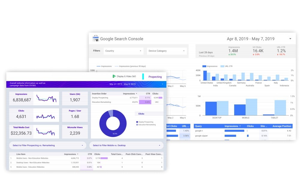The width and height of the screenshot is (301, 176).
Task: Click the 'Education-Remarketing' insertion order table row
Action: pos(127,102)
